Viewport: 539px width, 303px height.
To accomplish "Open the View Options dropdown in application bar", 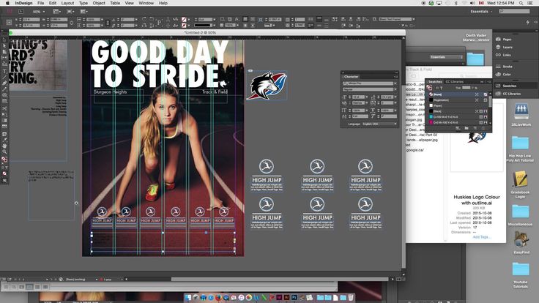I will pyautogui.click(x=57, y=11).
